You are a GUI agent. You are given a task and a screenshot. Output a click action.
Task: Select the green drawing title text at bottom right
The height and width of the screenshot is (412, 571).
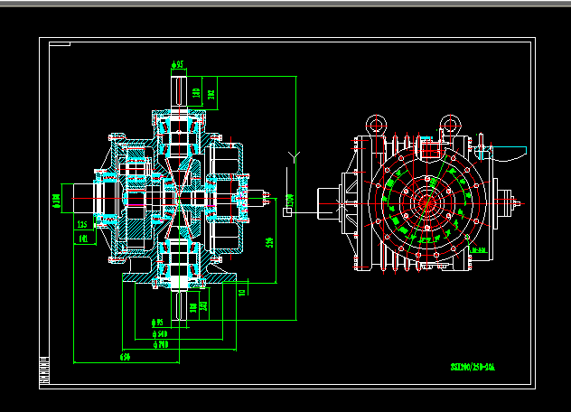[x=473, y=367]
